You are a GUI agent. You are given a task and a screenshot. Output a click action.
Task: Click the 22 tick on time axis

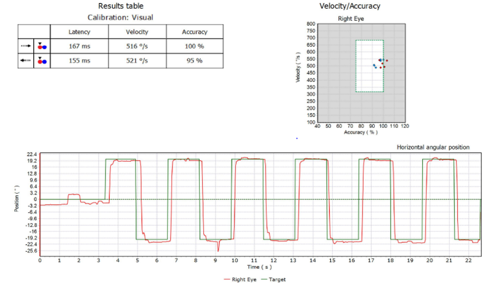pos(468,260)
